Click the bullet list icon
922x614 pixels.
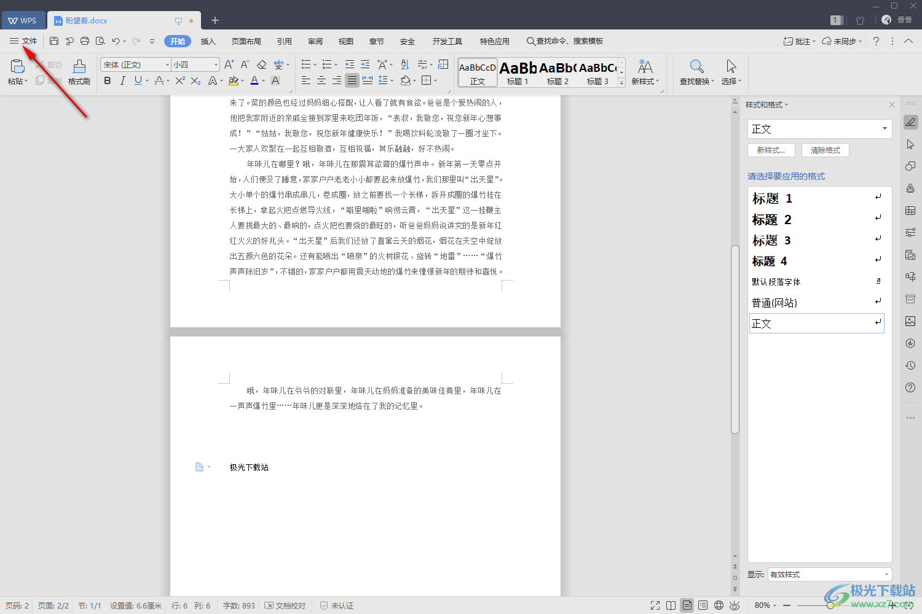pyautogui.click(x=306, y=64)
